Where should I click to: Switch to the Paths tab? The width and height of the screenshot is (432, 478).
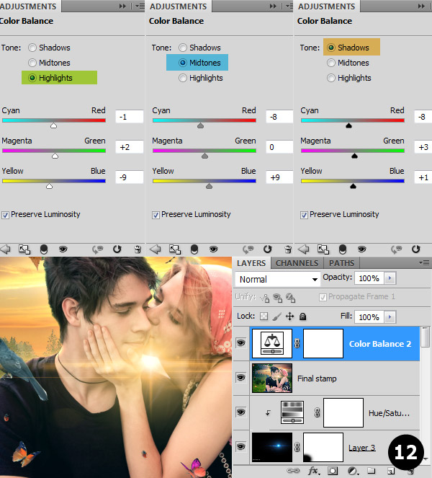(x=341, y=263)
